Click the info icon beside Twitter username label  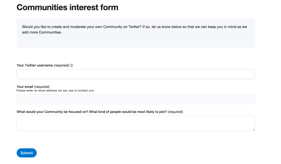pyautogui.click(x=71, y=65)
